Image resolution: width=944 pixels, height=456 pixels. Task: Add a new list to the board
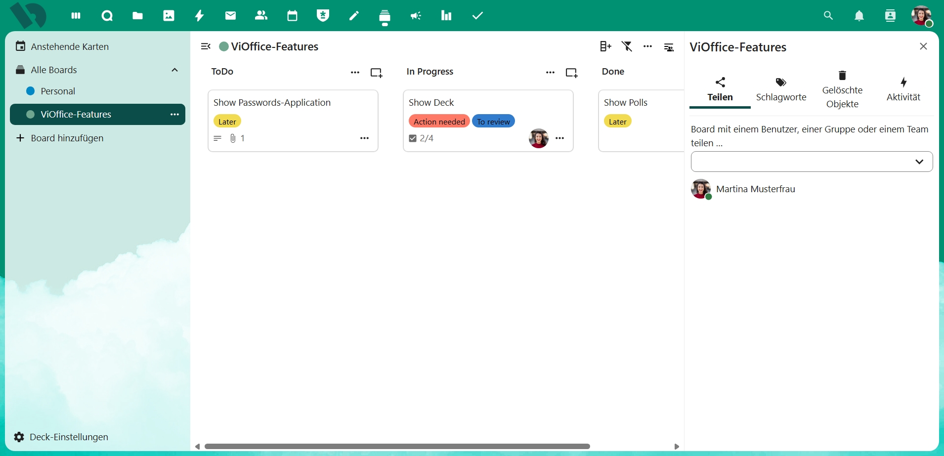click(605, 46)
